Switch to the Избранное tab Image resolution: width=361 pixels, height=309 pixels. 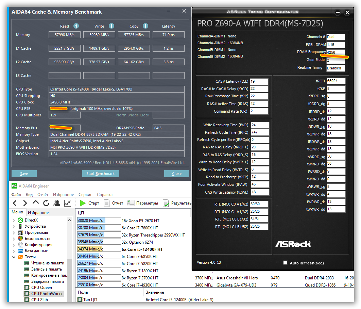(38, 212)
